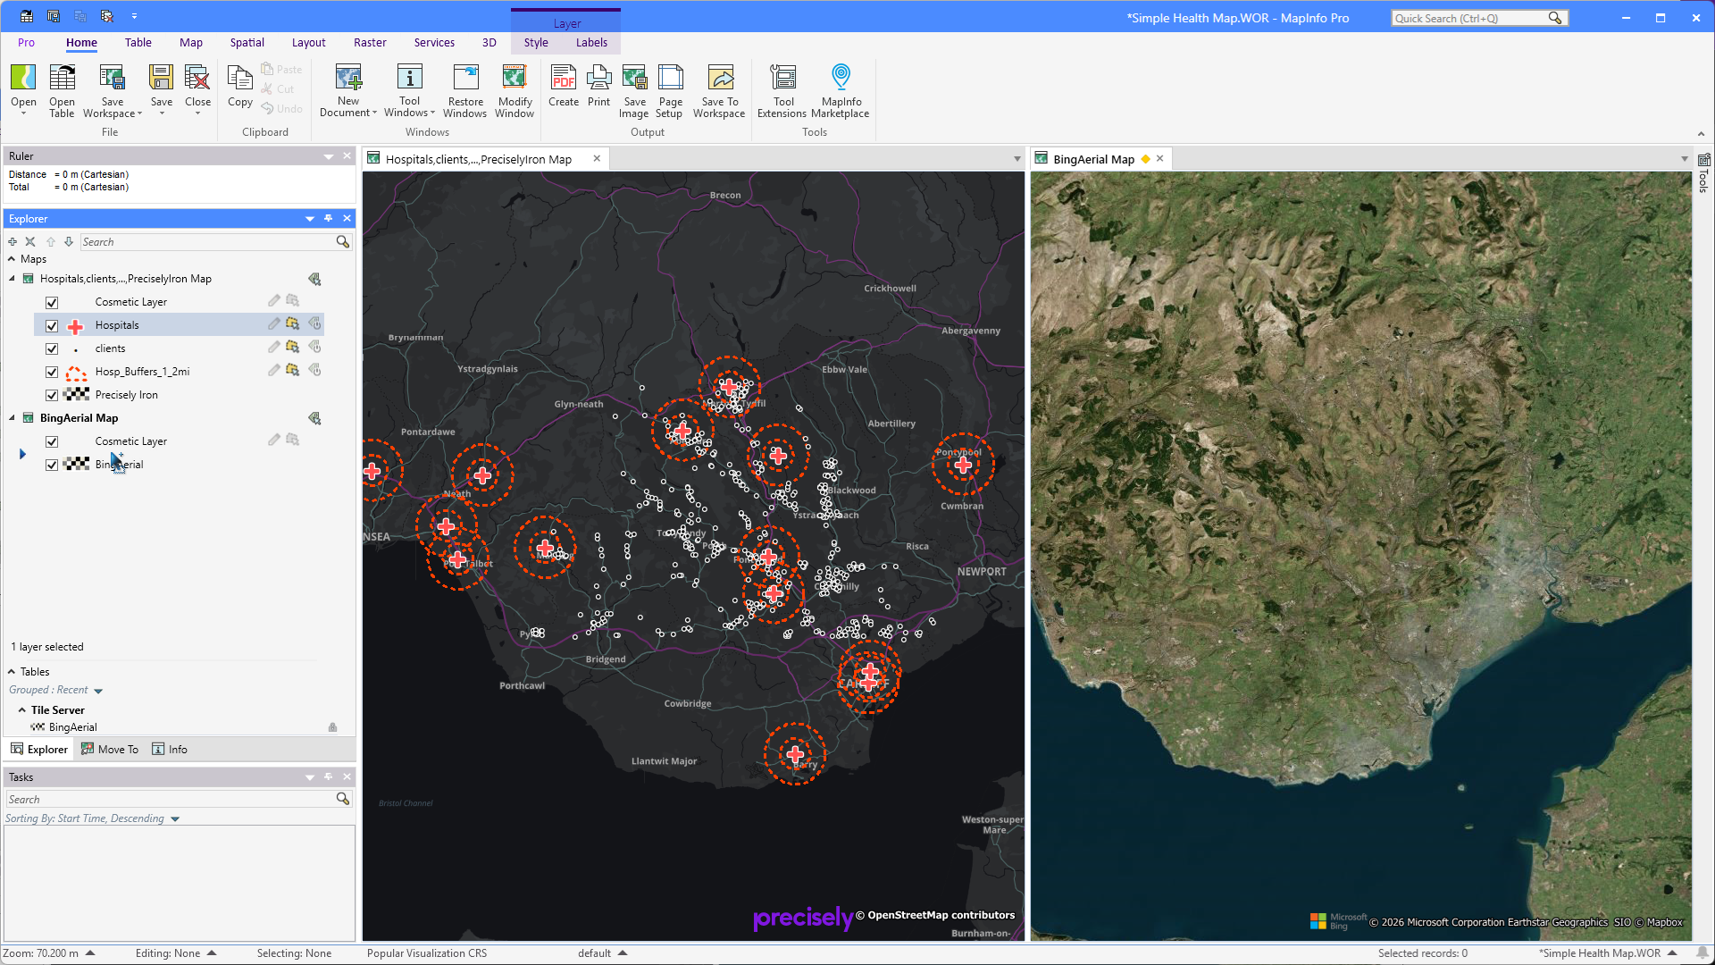Switch to the BingAerial Map tab
Screen dimensions: 1715x965
1093,159
